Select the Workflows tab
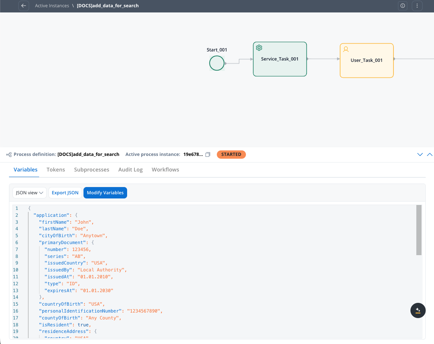The width and height of the screenshot is (434, 344). click(165, 169)
